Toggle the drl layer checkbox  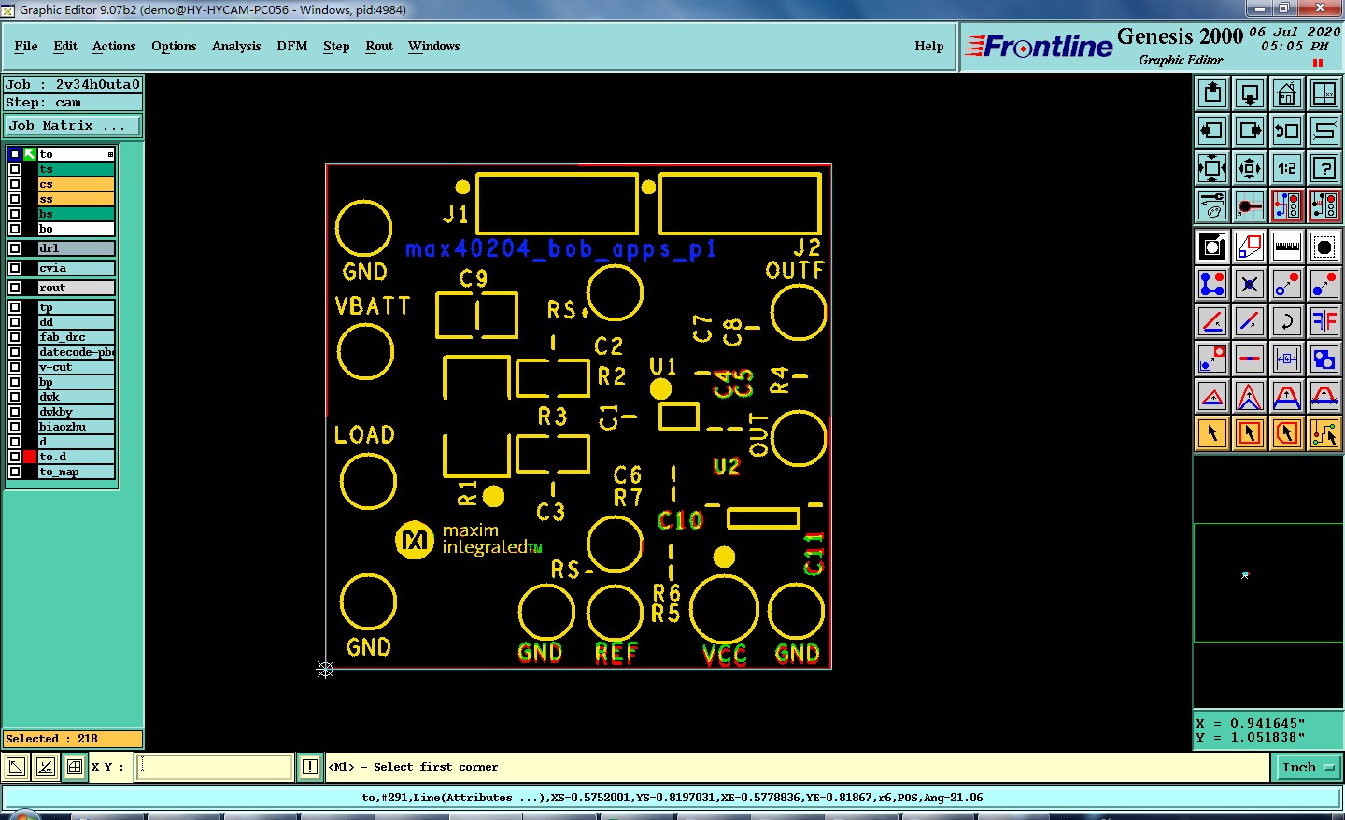(x=15, y=248)
